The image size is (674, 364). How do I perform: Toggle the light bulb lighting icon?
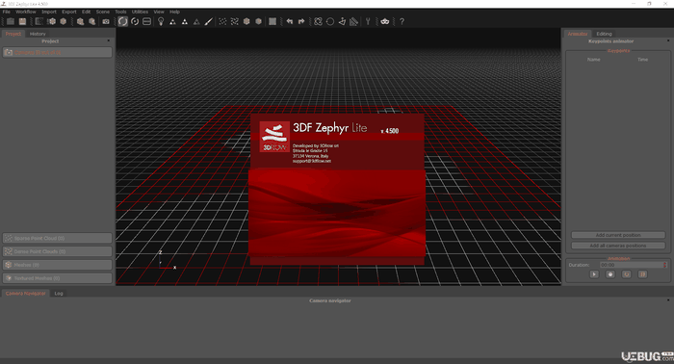click(x=161, y=21)
